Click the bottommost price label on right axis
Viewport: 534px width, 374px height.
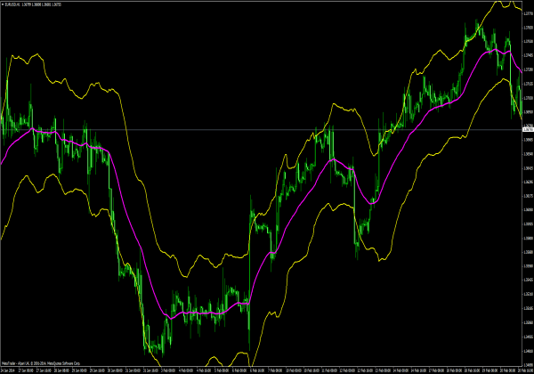(x=528, y=354)
